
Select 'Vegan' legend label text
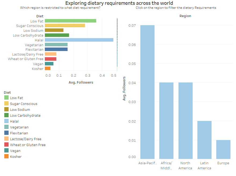click(15, 151)
